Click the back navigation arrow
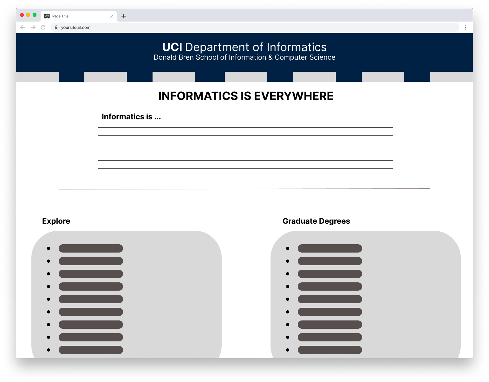Viewport: 489px width, 382px height. (23, 27)
